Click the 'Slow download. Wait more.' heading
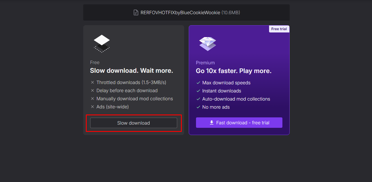The width and height of the screenshot is (372, 182). [x=131, y=71]
